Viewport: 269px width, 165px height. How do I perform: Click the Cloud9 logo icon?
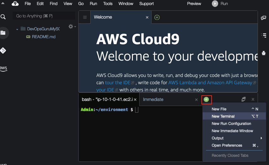point(15,3)
